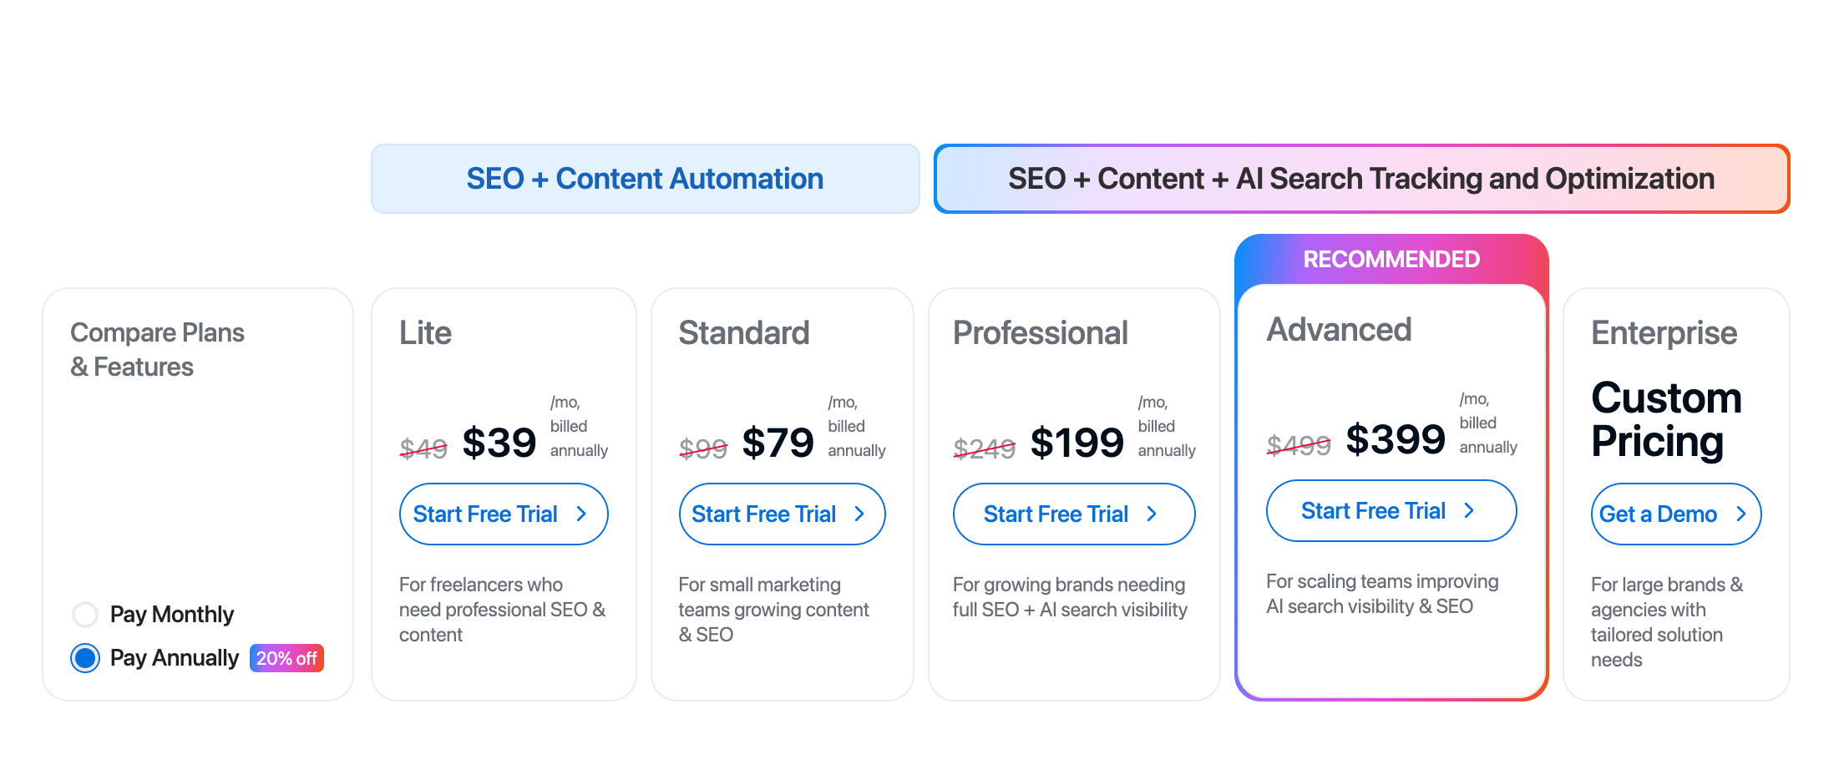Image resolution: width=1844 pixels, height=770 pixels.
Task: Click the chevron arrow in Professional's trial button
Action: pyautogui.click(x=1152, y=514)
